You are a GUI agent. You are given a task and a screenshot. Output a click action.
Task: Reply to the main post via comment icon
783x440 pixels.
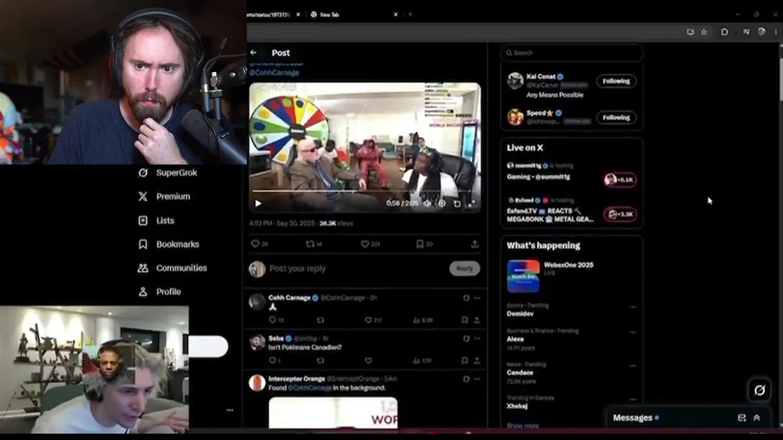[x=256, y=244]
